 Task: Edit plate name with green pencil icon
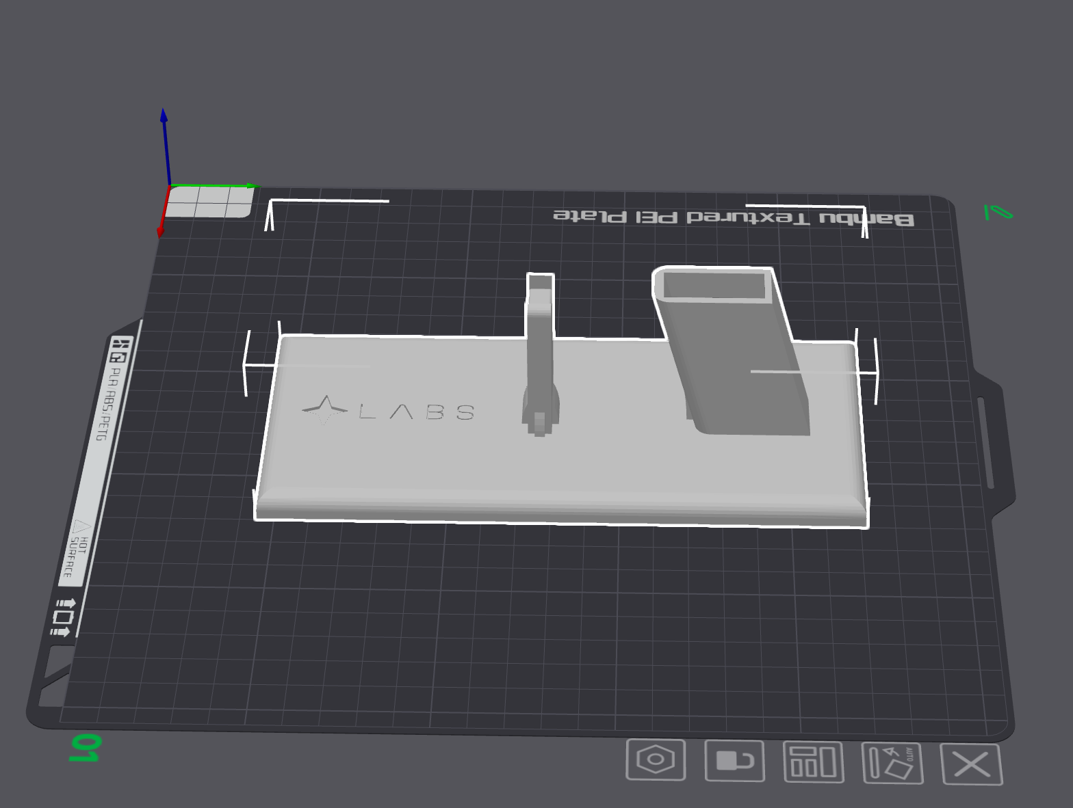(998, 212)
